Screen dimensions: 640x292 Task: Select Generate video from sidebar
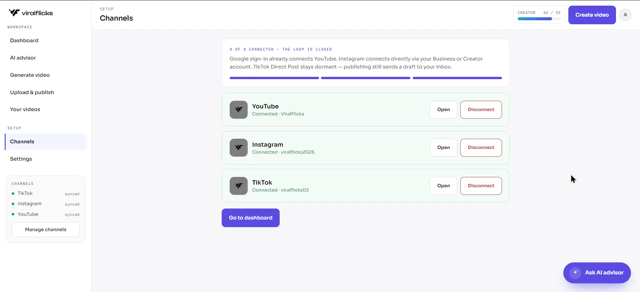(46, 75)
